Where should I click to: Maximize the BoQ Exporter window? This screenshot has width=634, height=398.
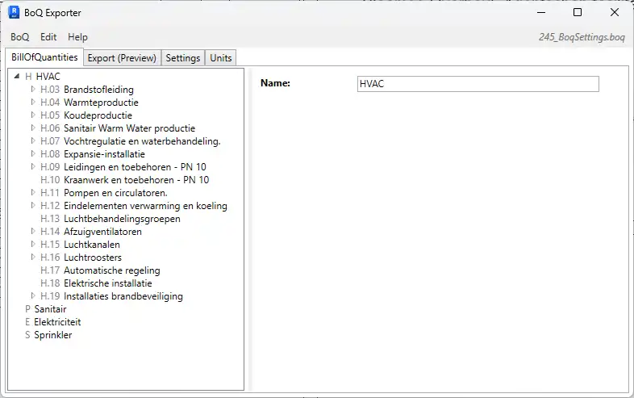click(x=578, y=13)
